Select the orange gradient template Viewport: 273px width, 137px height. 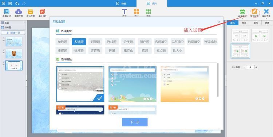coord(185,84)
